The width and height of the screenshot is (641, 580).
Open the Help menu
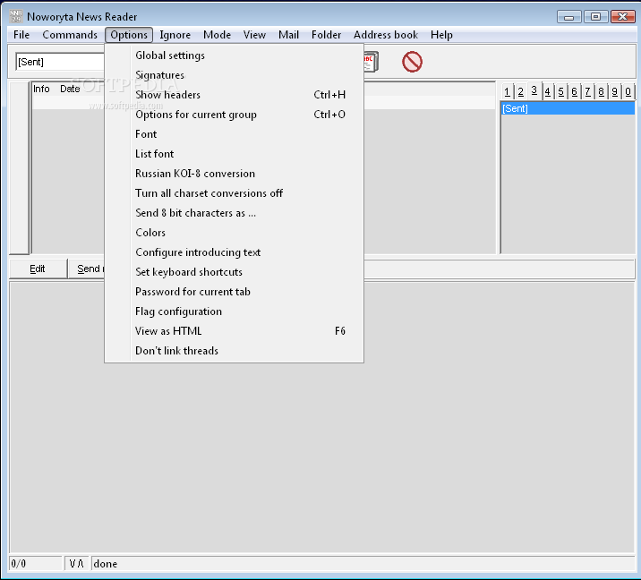coord(441,35)
